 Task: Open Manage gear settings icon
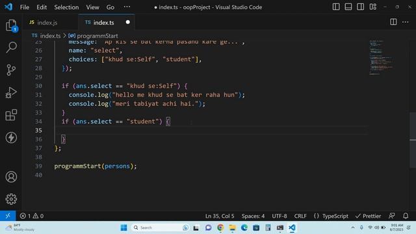(11, 199)
